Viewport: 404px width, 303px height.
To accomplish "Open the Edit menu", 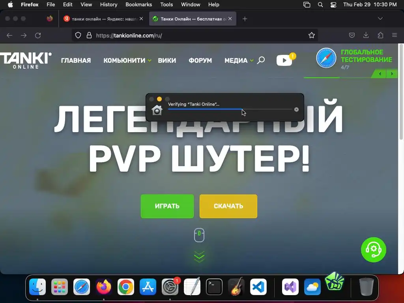I will pos(68,5).
